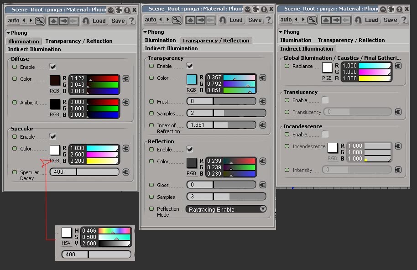The image size is (417, 270).
Task: Switch to Illumination tab in left window
Action: point(23,42)
